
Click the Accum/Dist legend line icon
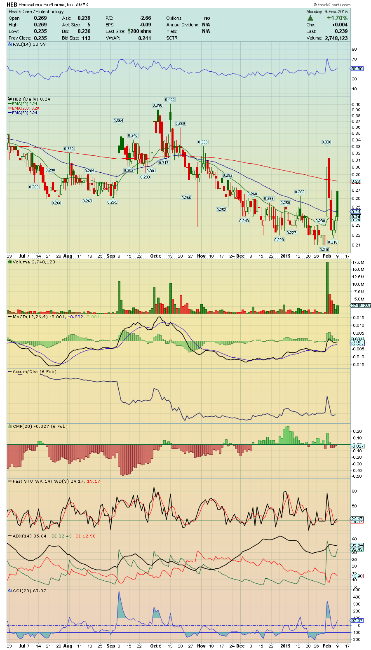point(10,371)
